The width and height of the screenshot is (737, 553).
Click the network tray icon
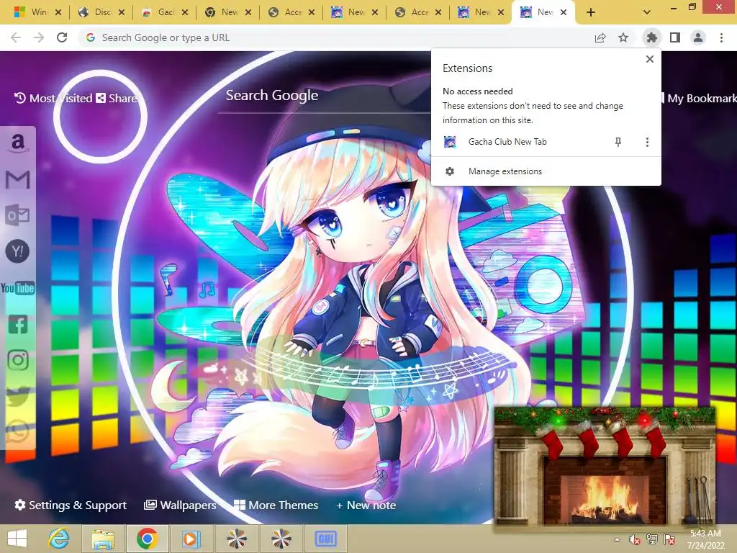pyautogui.click(x=652, y=539)
